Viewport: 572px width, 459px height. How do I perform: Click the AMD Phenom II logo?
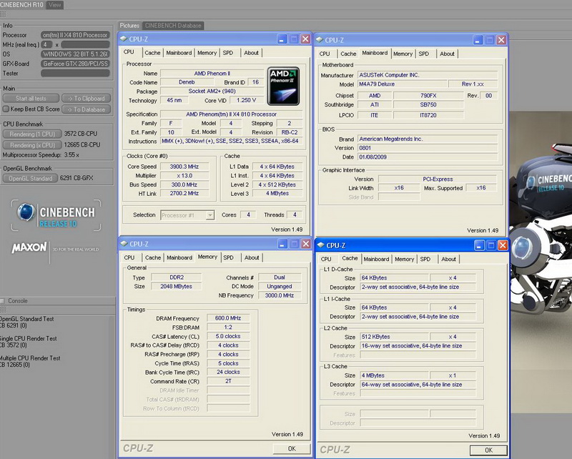coord(283,87)
